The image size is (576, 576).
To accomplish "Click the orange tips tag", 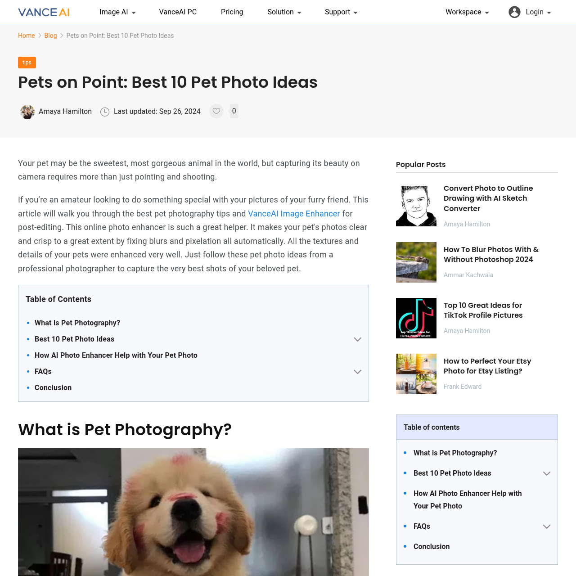I will click(x=27, y=63).
